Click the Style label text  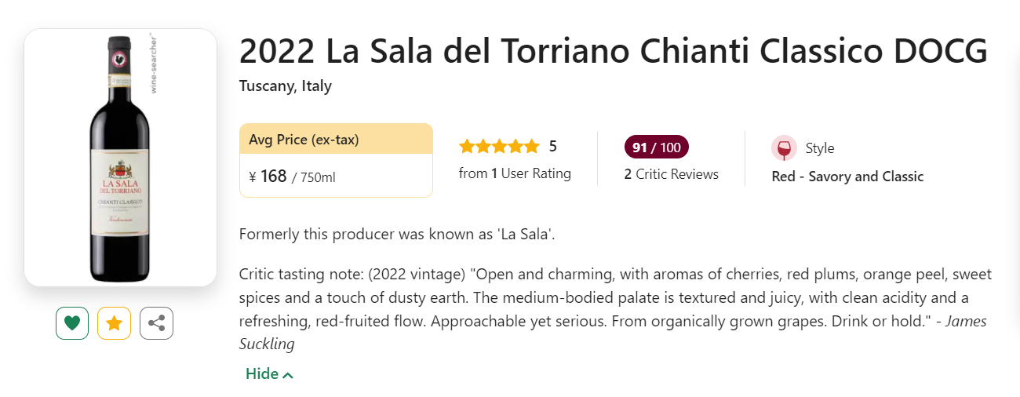click(x=819, y=148)
